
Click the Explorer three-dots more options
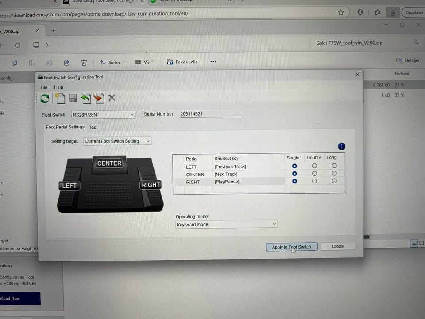(x=213, y=62)
